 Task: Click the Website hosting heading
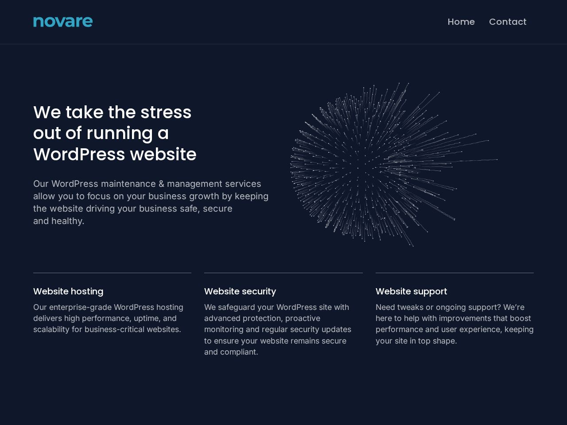tap(68, 291)
